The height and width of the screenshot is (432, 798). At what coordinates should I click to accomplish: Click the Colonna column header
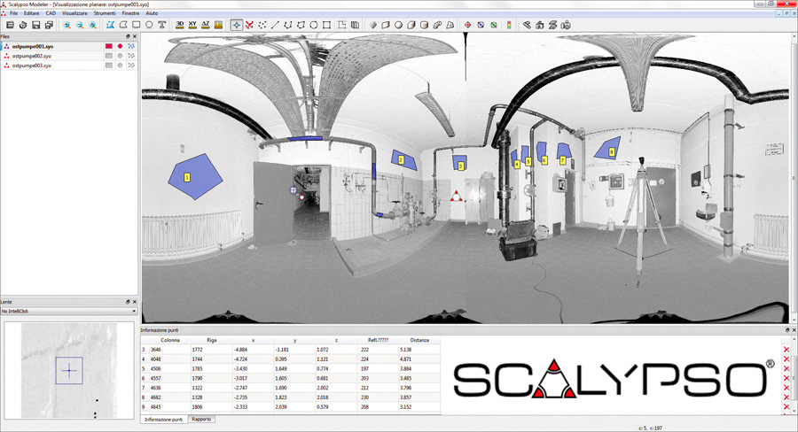coord(170,340)
